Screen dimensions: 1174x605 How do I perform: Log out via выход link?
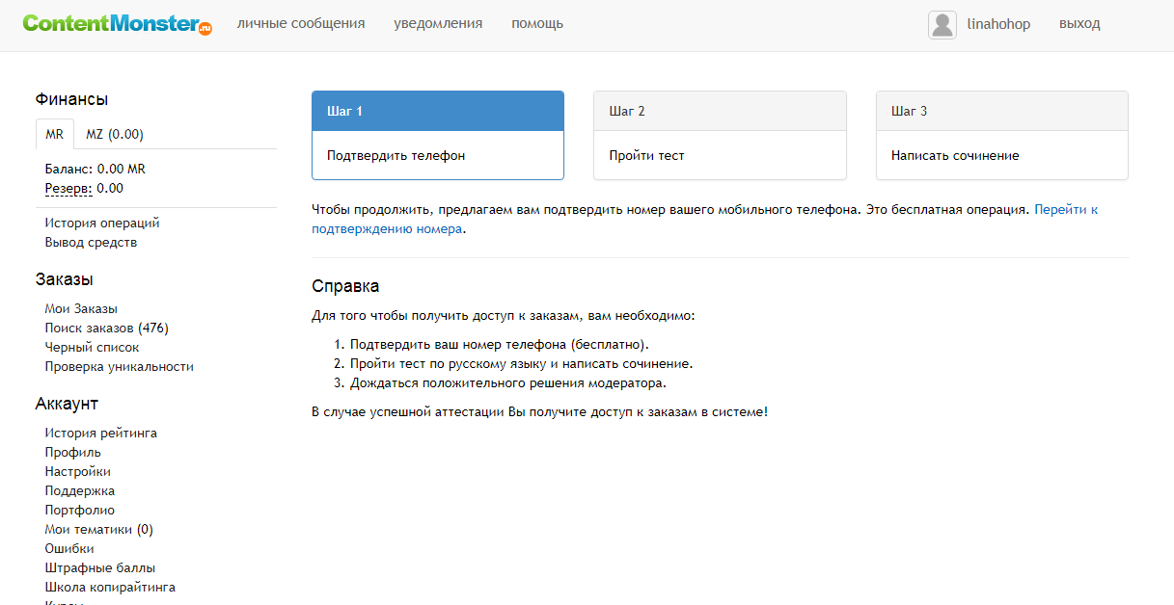(1079, 24)
